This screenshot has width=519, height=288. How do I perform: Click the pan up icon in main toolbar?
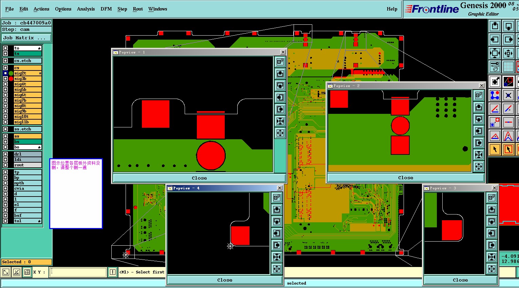coord(495,26)
